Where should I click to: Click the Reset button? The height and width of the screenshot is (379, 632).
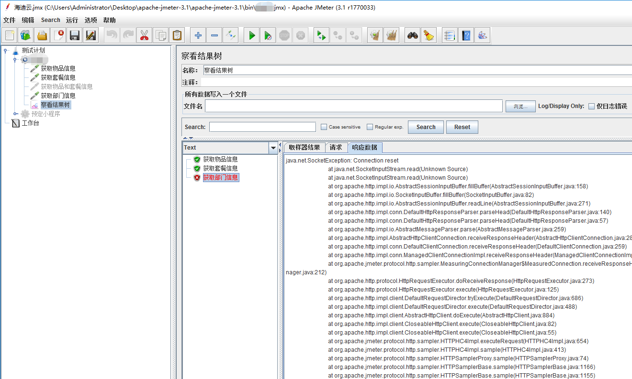462,127
